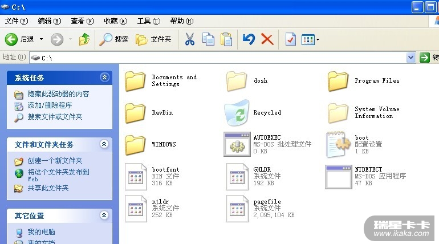This screenshot has width=439, height=244.
Task: Open Properties toolbar icon
Action: click(x=290, y=39)
